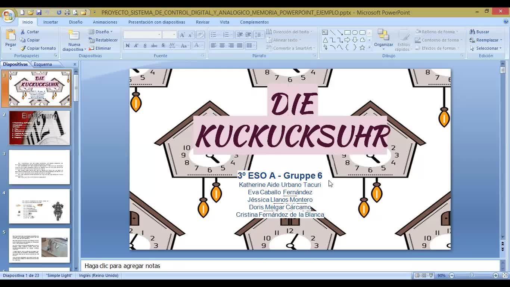Open Customize Quick Access Toolbar dropdown

coord(94,12)
